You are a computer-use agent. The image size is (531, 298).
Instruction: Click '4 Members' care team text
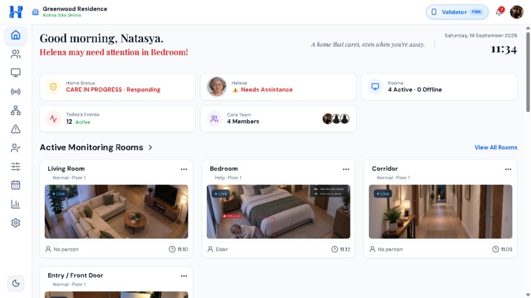point(243,122)
